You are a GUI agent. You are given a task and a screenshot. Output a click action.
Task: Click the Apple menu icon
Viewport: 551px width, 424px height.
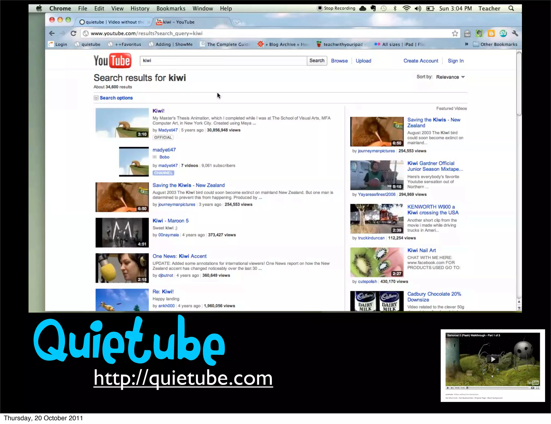(x=39, y=8)
